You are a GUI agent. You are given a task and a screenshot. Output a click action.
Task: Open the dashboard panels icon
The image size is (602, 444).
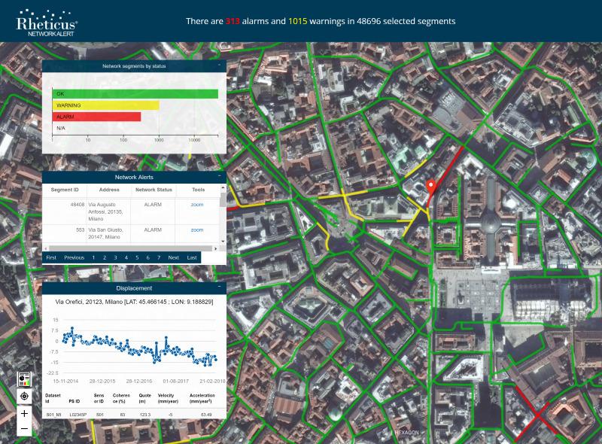pyautogui.click(x=24, y=378)
